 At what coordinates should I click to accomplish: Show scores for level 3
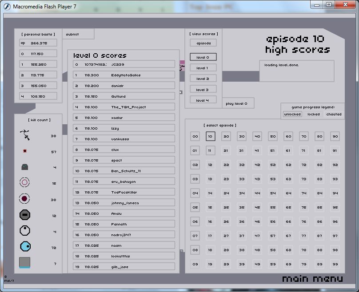pos(203,89)
